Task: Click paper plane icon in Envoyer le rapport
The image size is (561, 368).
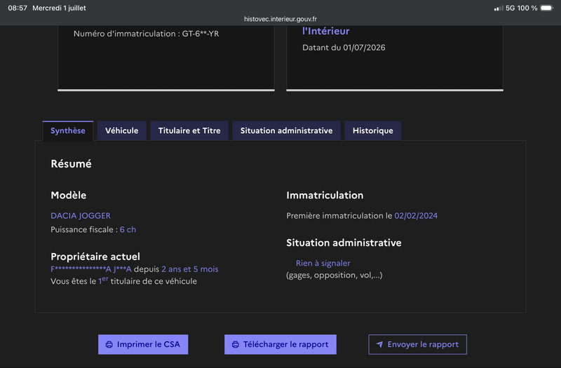Action: click(x=379, y=344)
